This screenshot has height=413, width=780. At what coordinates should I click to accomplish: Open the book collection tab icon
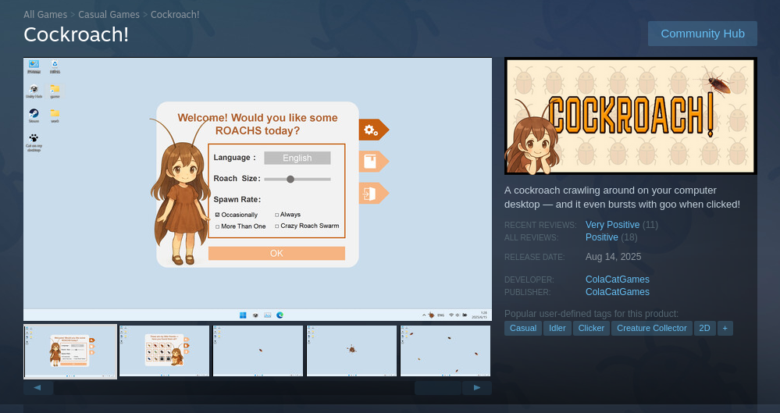(x=372, y=162)
